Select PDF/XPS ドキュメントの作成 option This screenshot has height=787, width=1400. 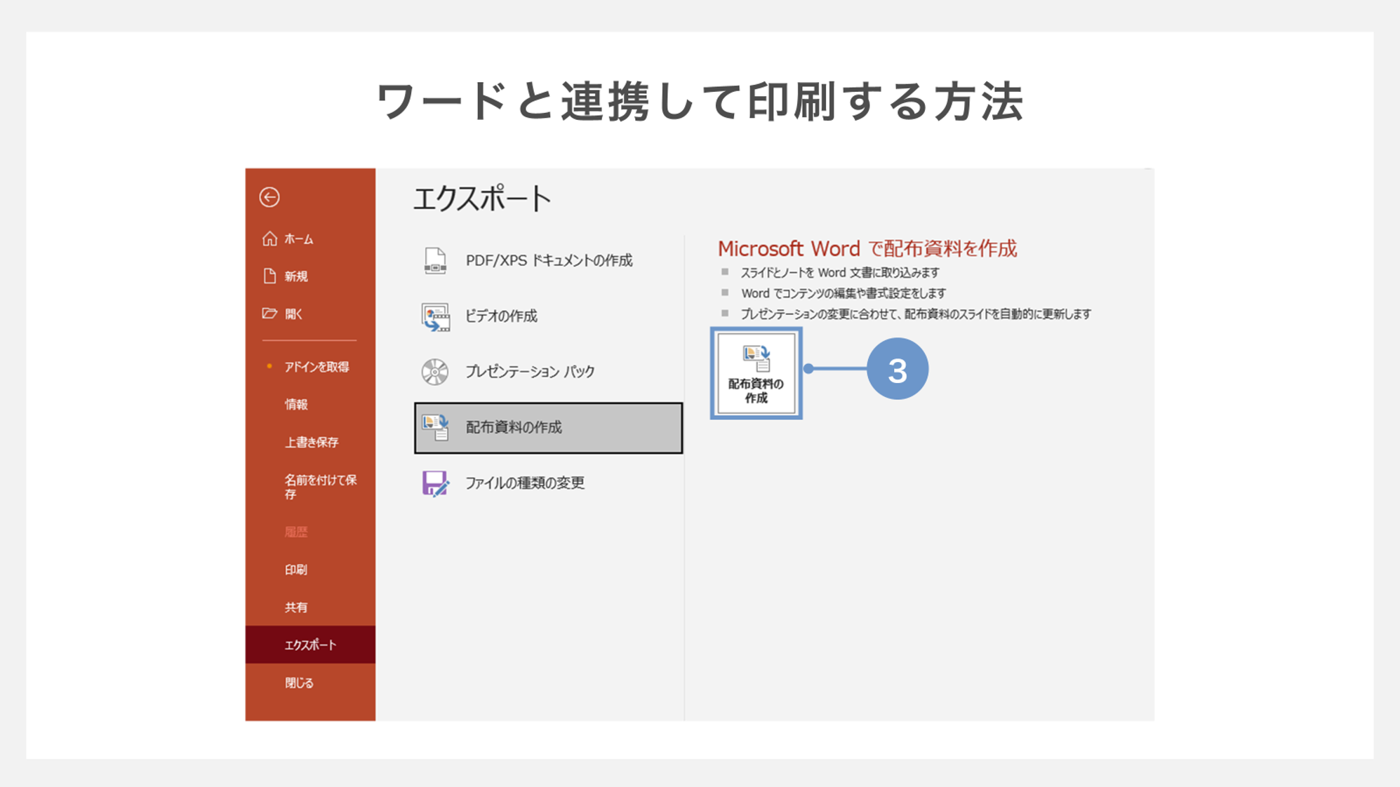(x=548, y=260)
